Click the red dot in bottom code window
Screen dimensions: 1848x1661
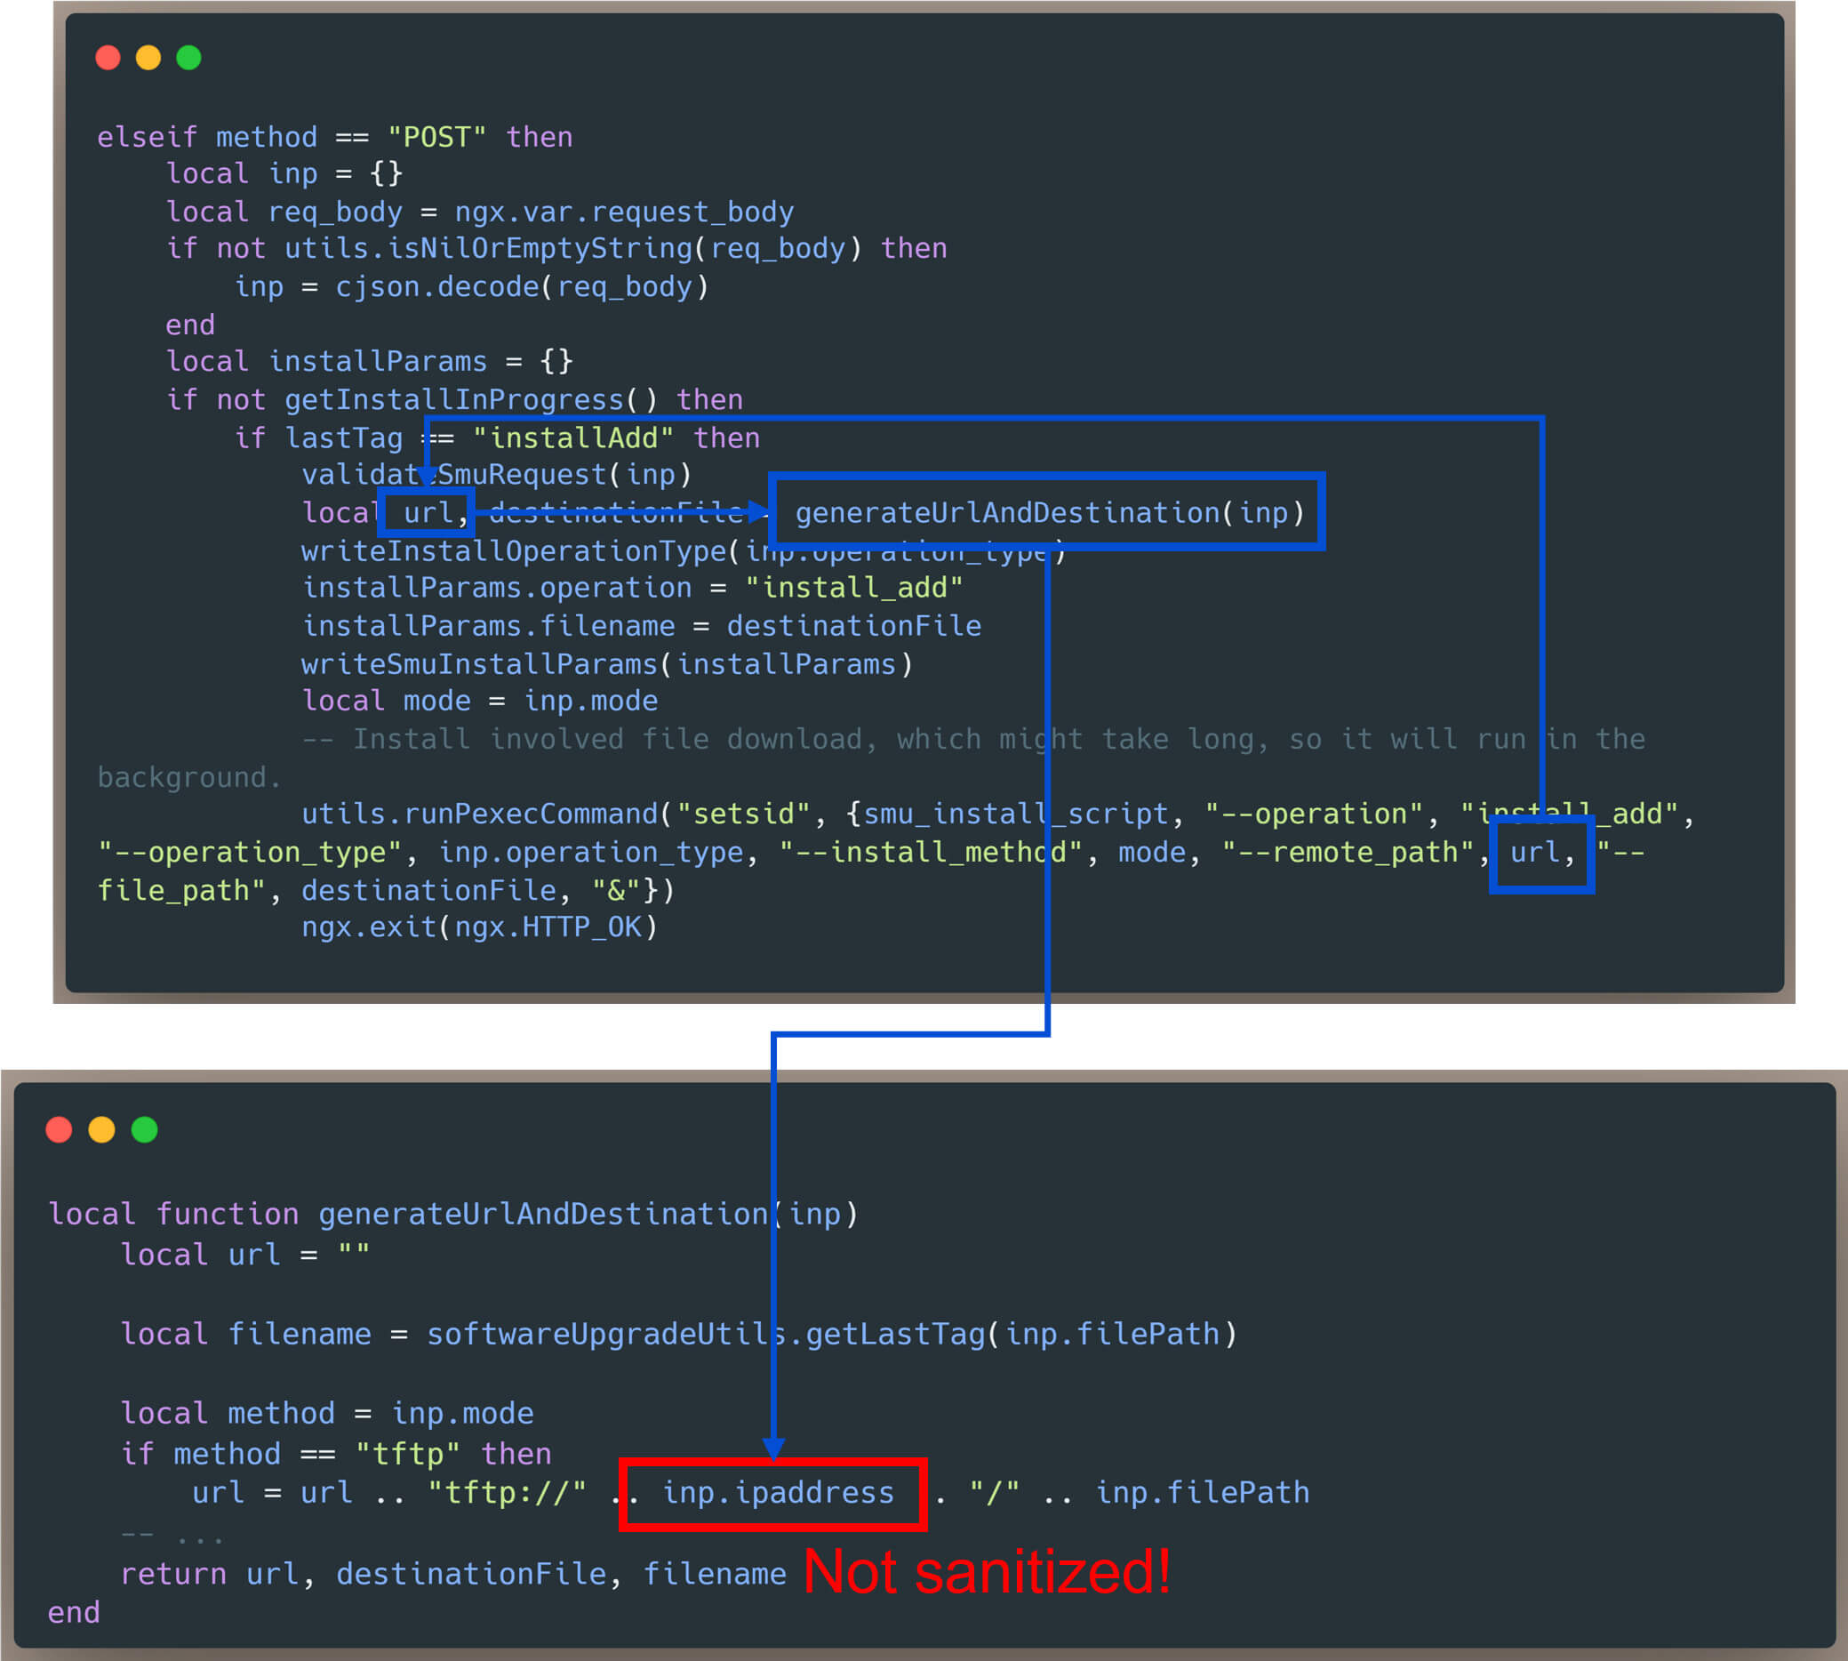point(60,1130)
